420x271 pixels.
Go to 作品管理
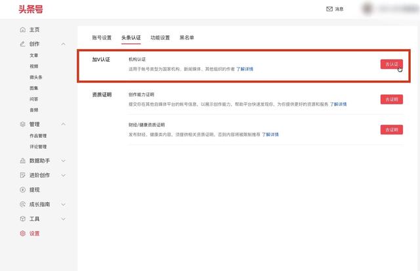pyautogui.click(x=38, y=136)
